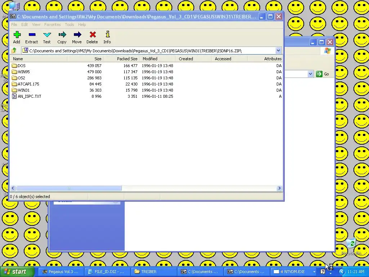The width and height of the screenshot is (369, 277).
Task: Select the AN_ISPC.TXT file icon
Action: pyautogui.click(x=14, y=96)
